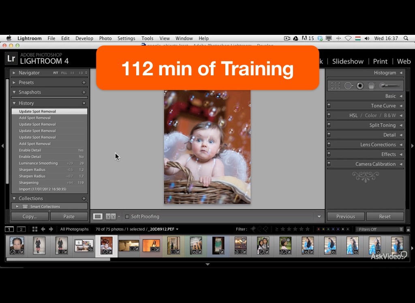The height and width of the screenshot is (303, 415).
Task: Switch to the Slideshow module
Action: [348, 61]
